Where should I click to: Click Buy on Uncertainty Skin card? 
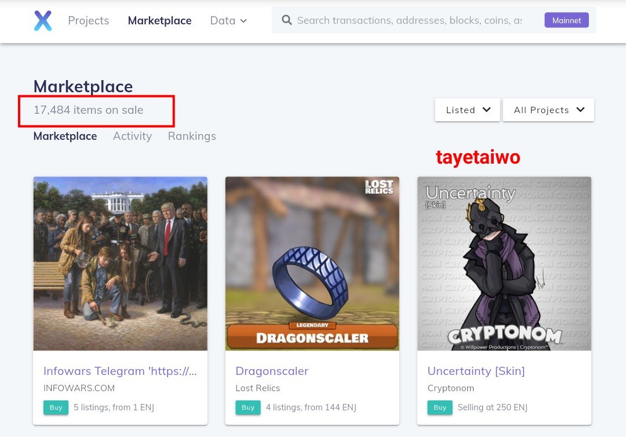coord(440,407)
